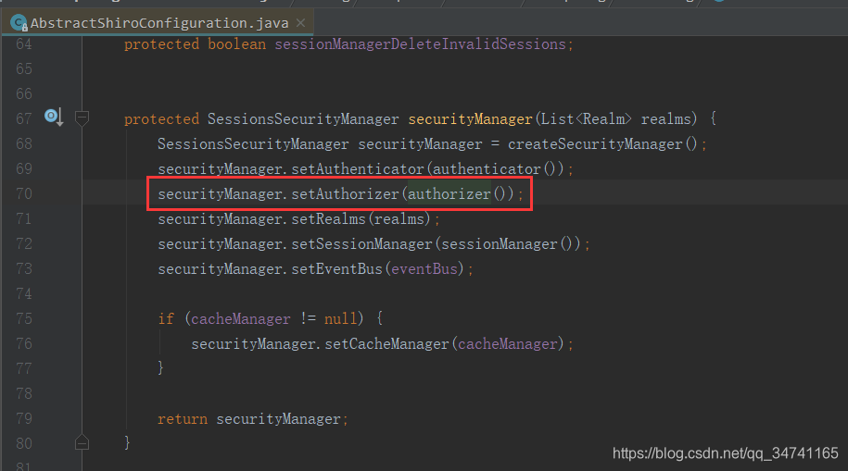
Task: Click securityManager after return on line 79
Action: coord(279,418)
